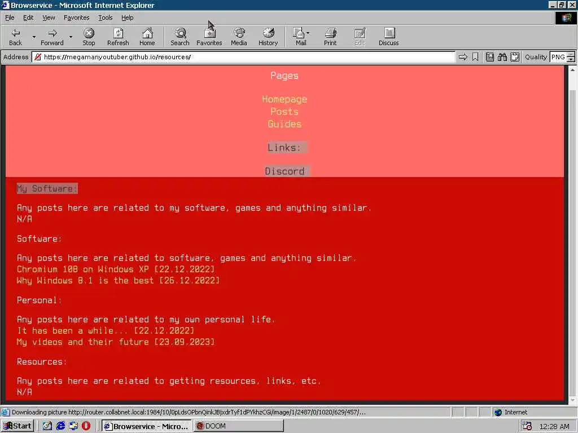The image size is (578, 433).
Task: Click the page scrollbar up arrow
Action: pyautogui.click(x=572, y=69)
